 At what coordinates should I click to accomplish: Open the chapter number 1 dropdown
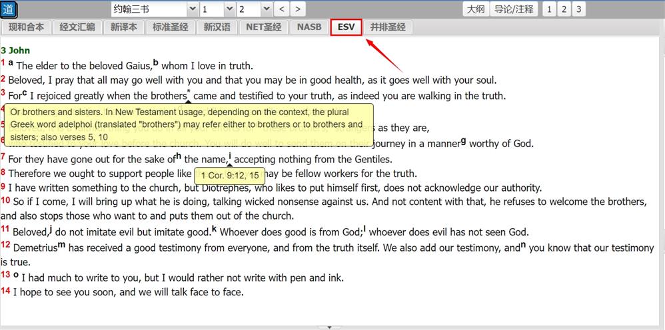pos(218,9)
